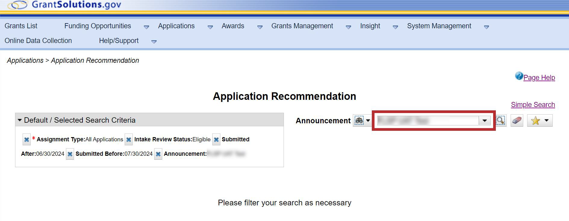This screenshot has height=221, width=569.
Task: Remove the Announcement filter criterion
Action: pyautogui.click(x=158, y=154)
